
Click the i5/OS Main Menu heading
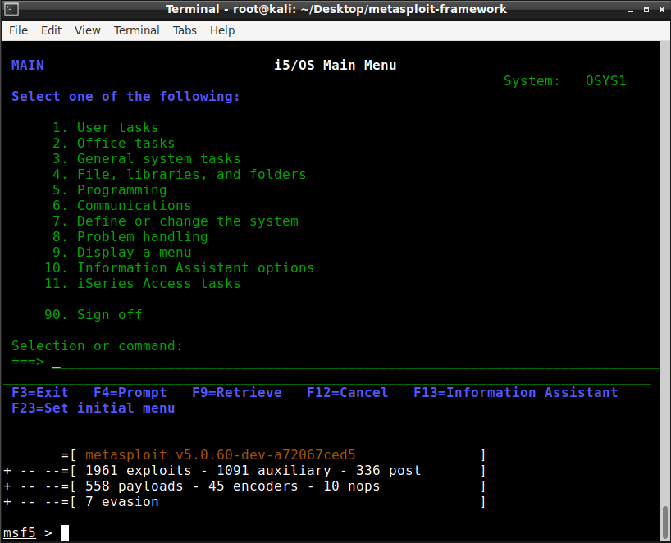[x=335, y=66]
